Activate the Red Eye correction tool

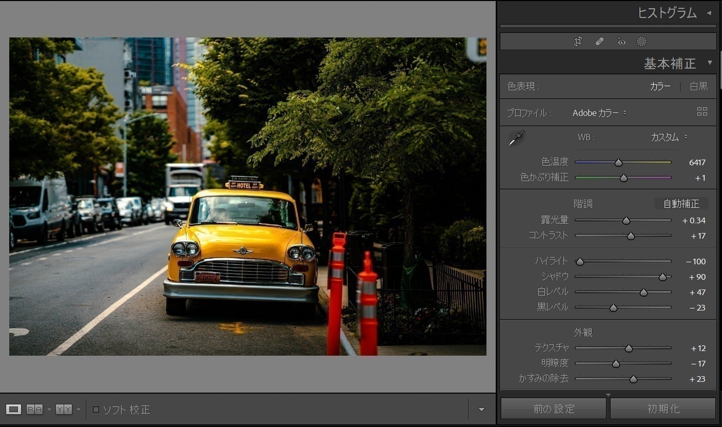[621, 42]
